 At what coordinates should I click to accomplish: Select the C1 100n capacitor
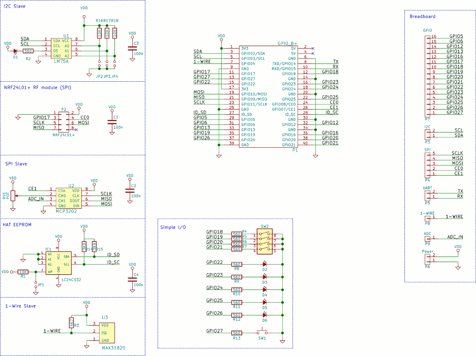tap(112, 122)
